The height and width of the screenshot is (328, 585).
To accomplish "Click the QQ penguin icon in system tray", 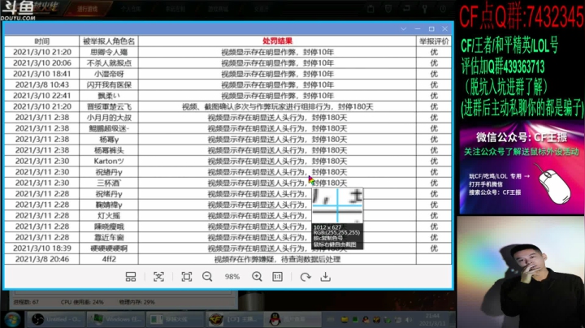I will 366,320.
